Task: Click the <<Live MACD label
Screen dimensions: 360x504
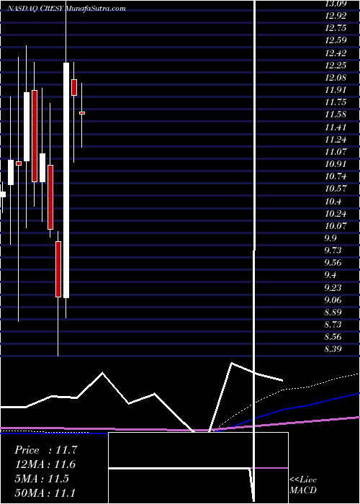Action: (x=303, y=485)
